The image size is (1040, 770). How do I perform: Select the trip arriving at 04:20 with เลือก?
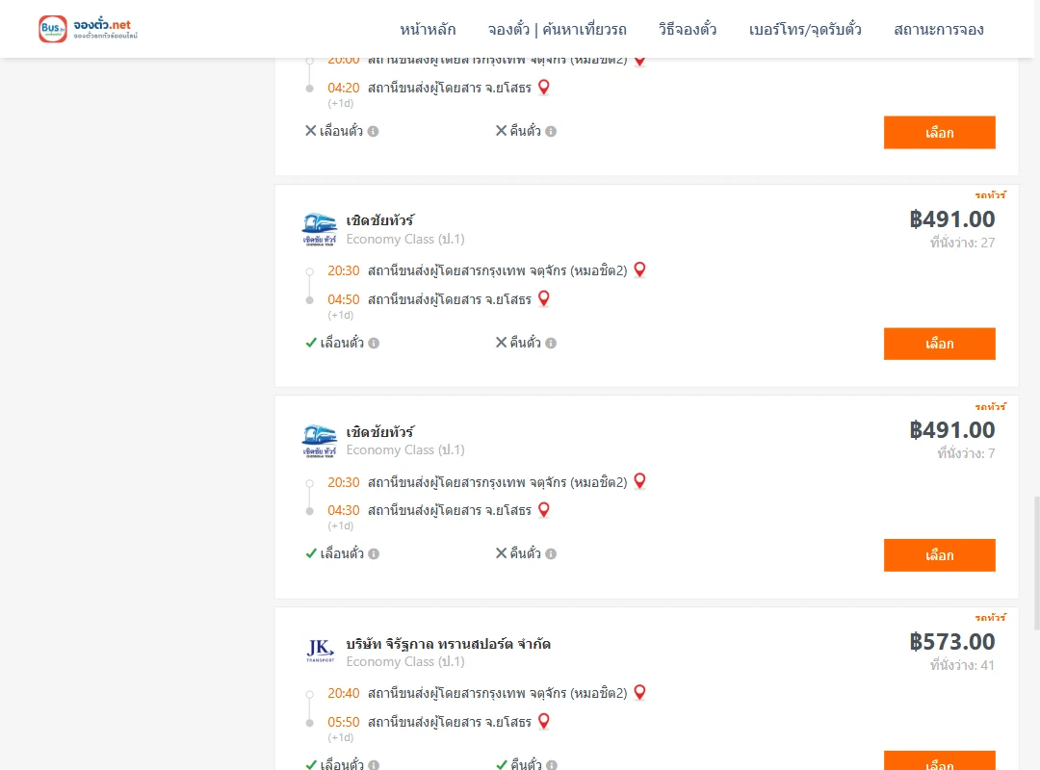939,133
